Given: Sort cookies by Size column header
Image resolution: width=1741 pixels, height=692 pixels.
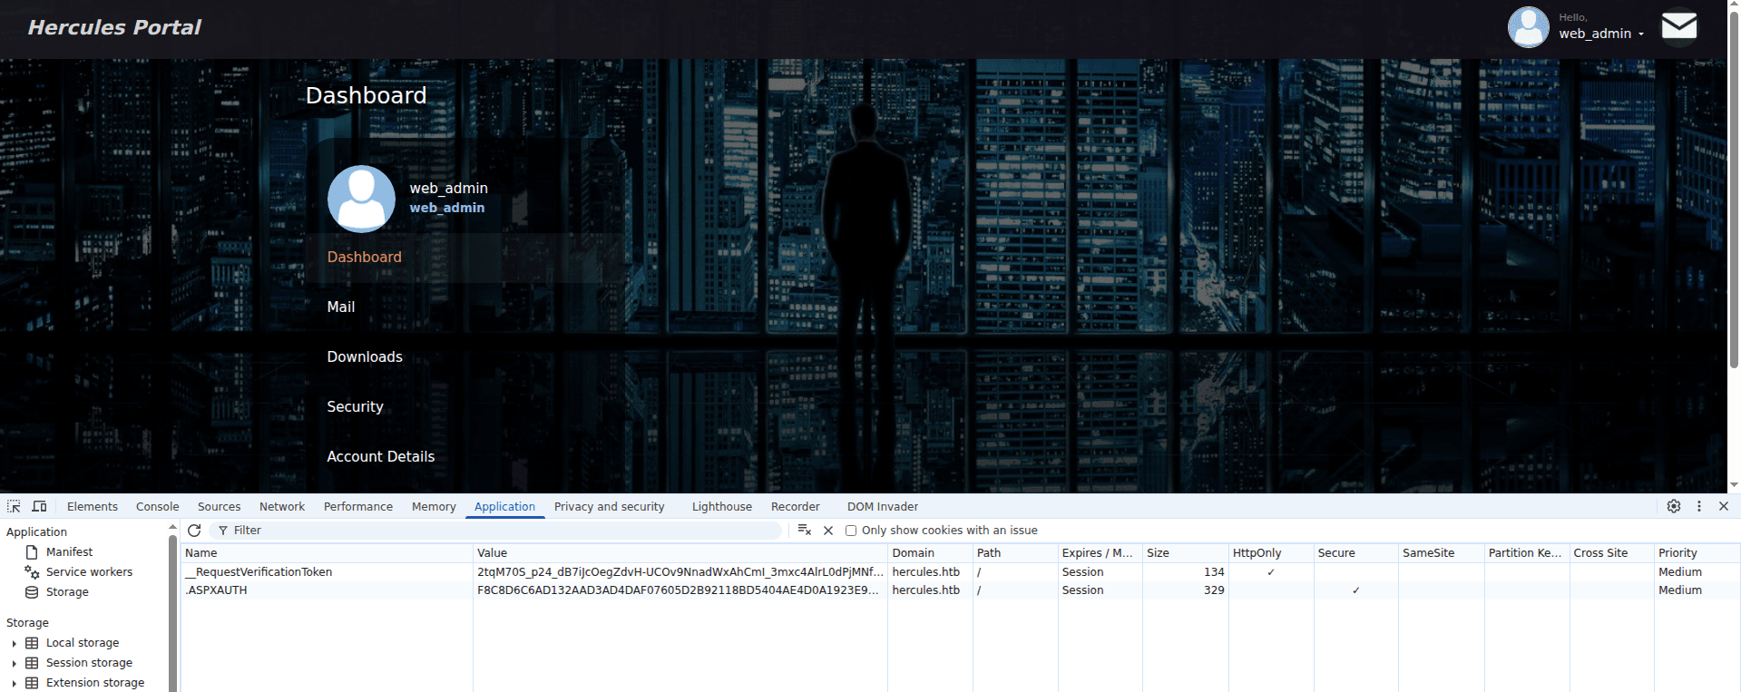Looking at the screenshot, I should (x=1185, y=553).
